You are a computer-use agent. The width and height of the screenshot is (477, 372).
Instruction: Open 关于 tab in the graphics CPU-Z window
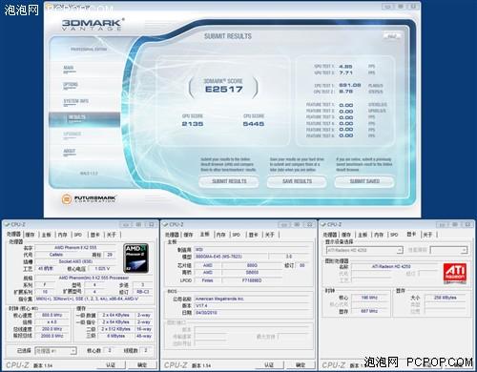427,235
